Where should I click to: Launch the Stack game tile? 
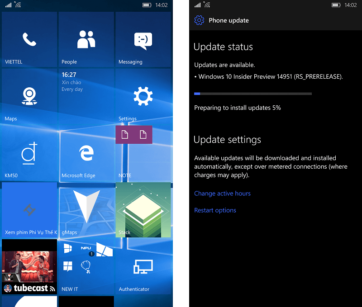(x=143, y=210)
